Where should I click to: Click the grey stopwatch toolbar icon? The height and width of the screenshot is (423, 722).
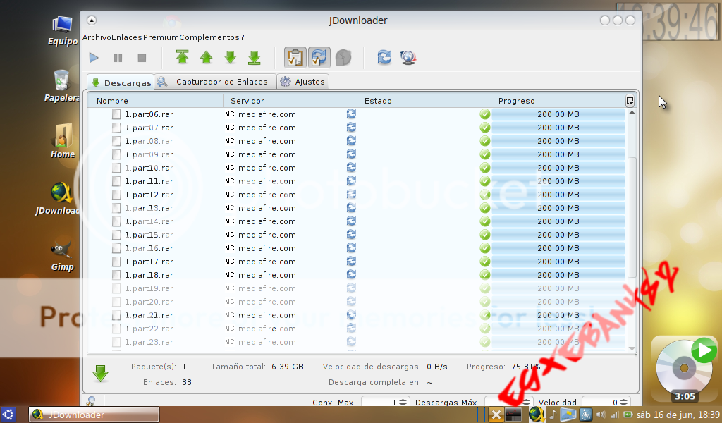343,58
